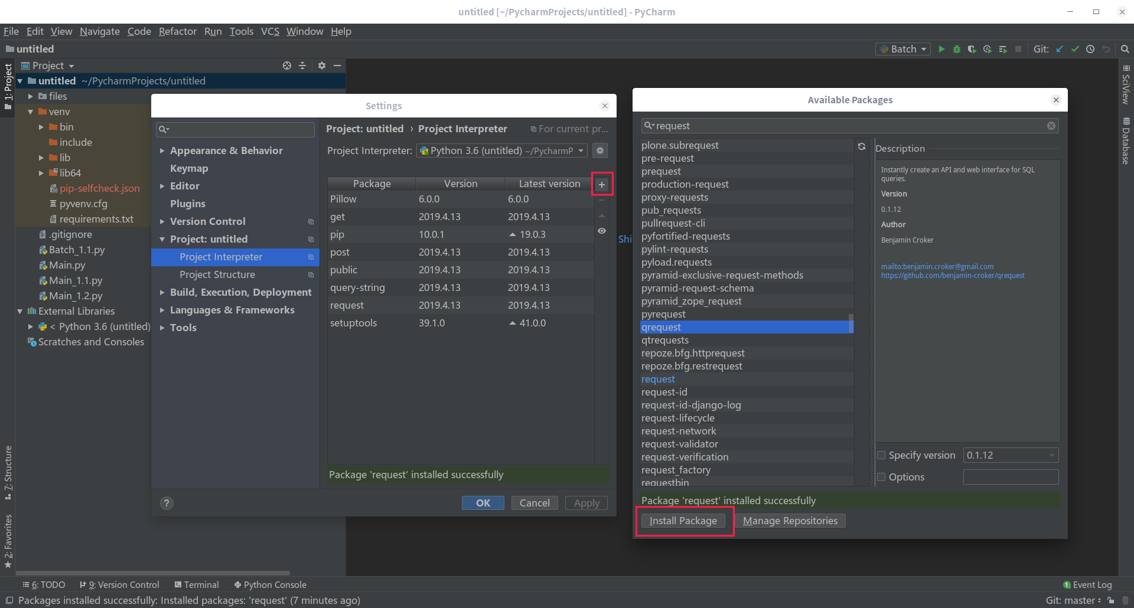
Task: Expand Appearance & Behavior settings
Action: coord(162,151)
